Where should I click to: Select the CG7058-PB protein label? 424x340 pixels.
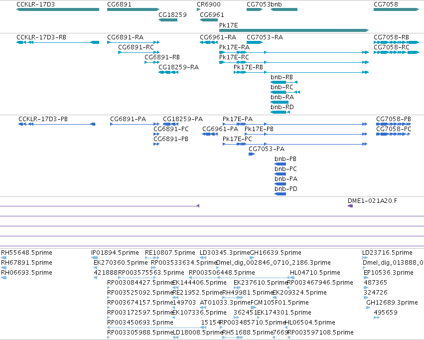coord(394,119)
